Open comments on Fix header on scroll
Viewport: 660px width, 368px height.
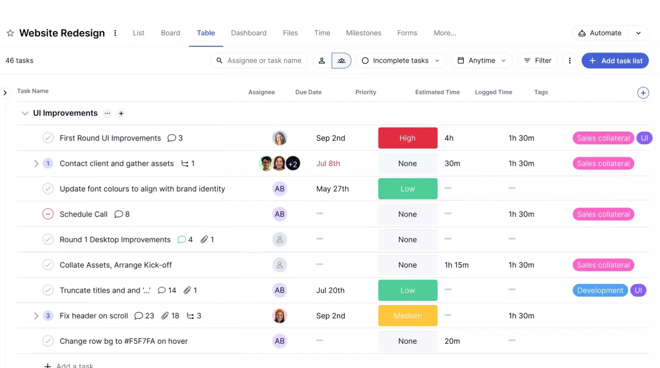144,316
